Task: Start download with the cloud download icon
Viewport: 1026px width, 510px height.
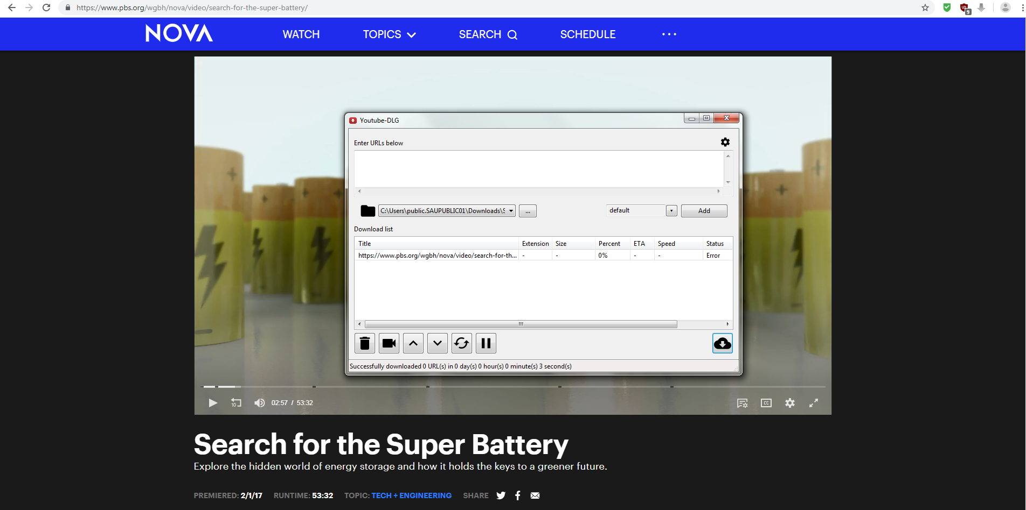Action: click(722, 343)
